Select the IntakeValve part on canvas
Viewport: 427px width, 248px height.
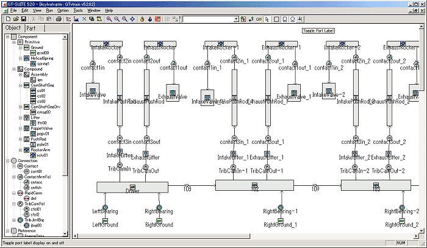click(93, 91)
